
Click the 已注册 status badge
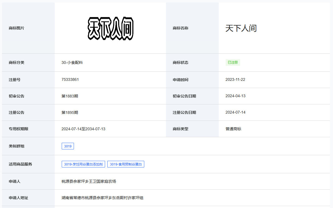(233, 62)
